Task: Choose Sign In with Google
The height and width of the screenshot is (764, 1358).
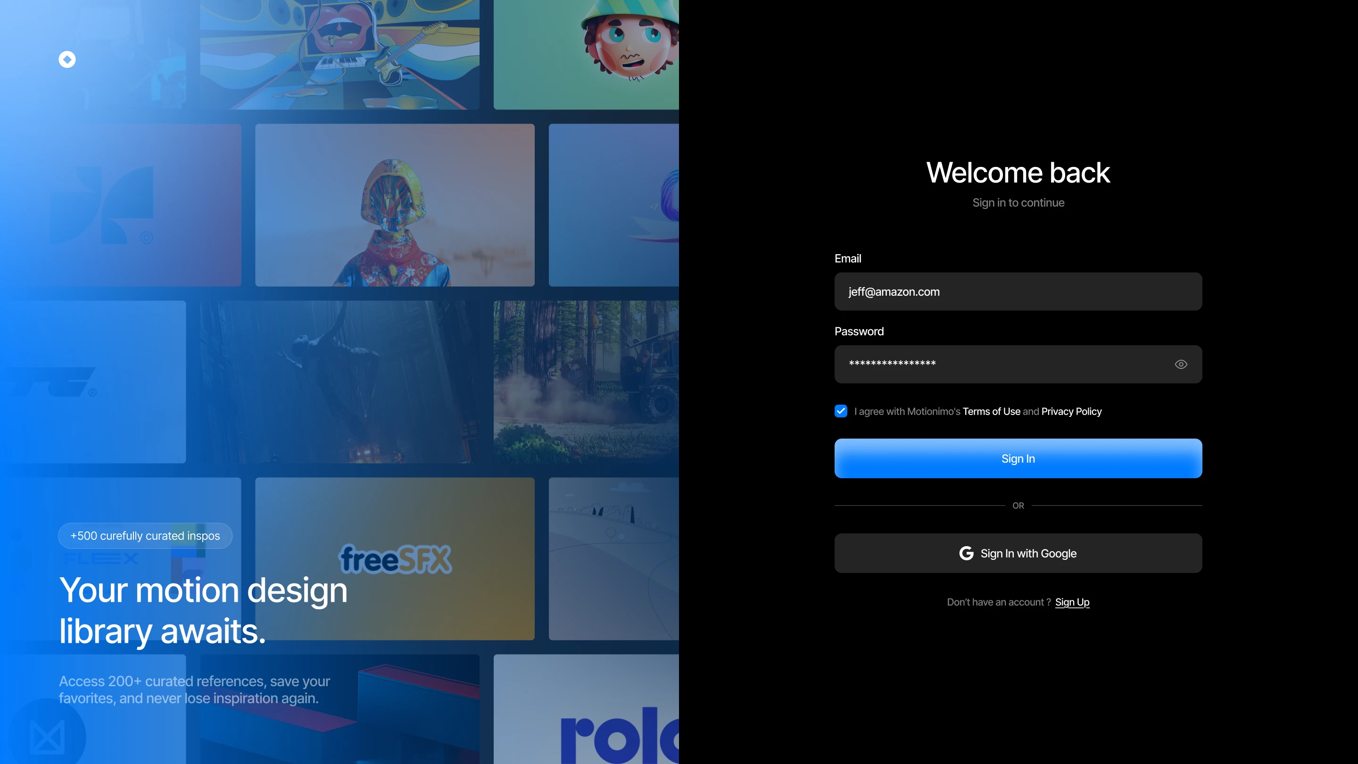Action: point(1018,553)
